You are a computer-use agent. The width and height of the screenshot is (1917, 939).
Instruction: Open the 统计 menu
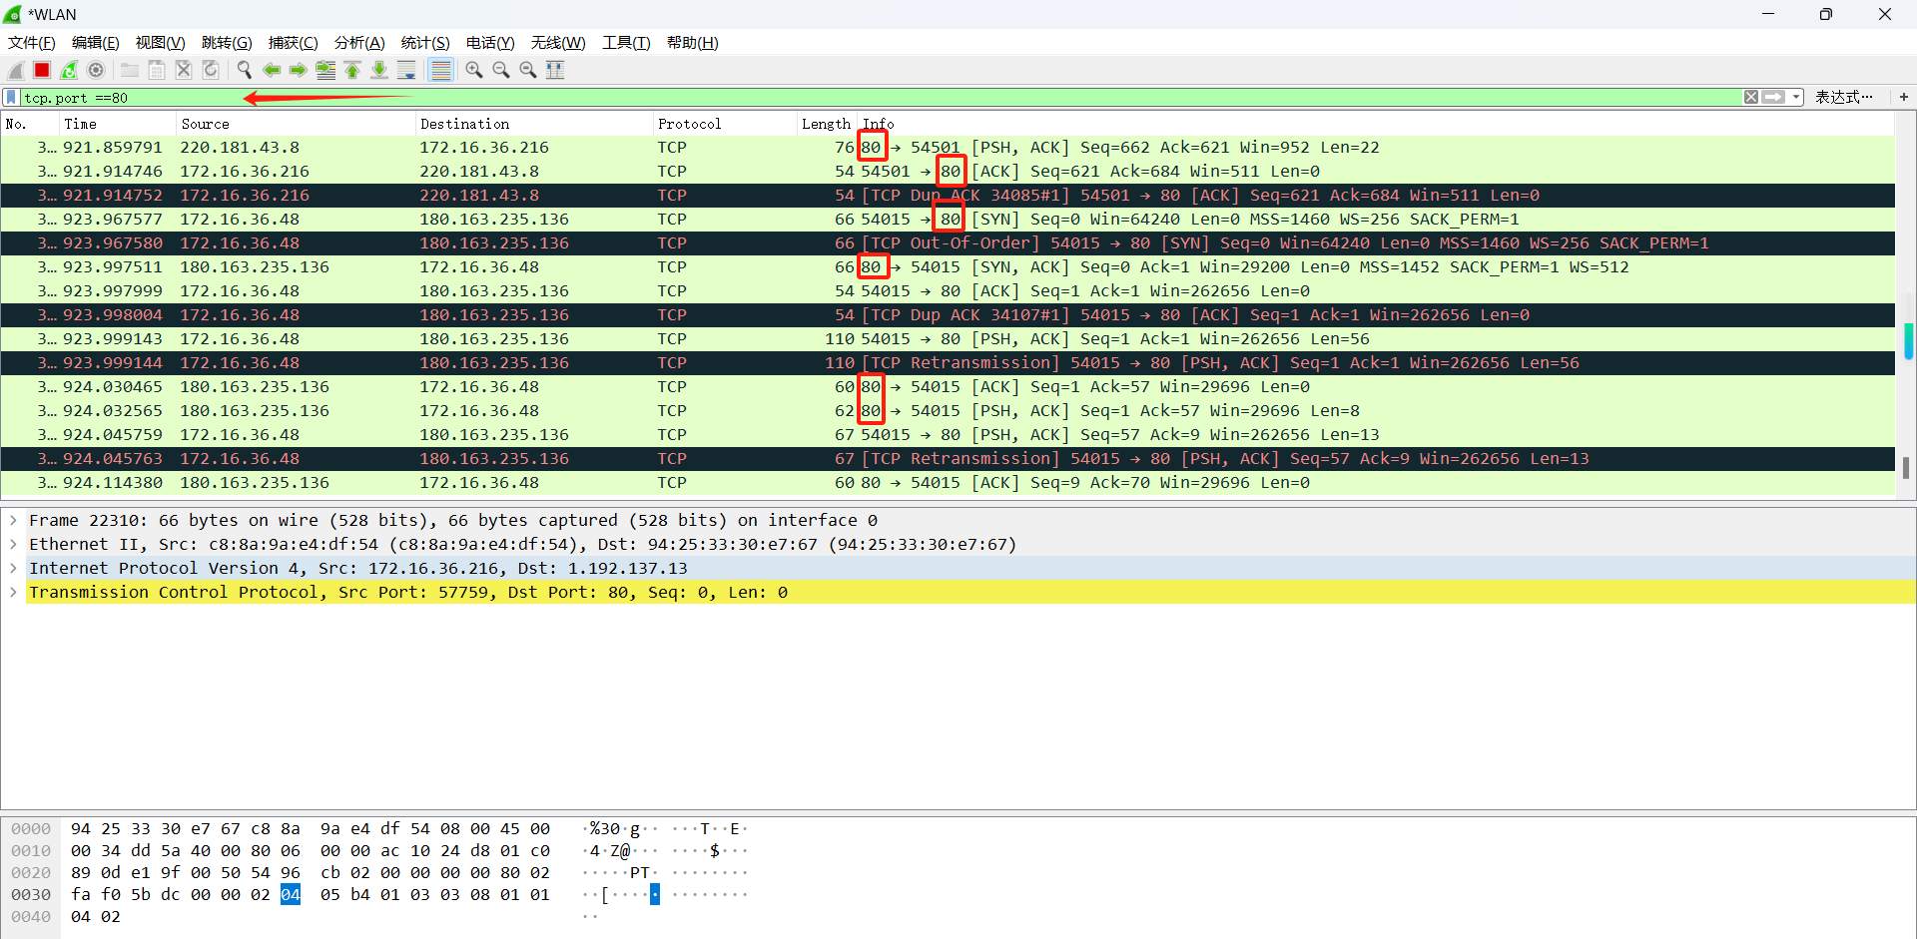click(424, 42)
